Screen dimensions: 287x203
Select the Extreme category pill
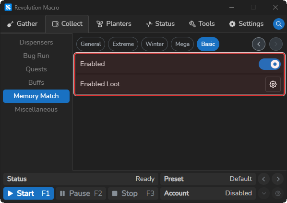tap(123, 44)
